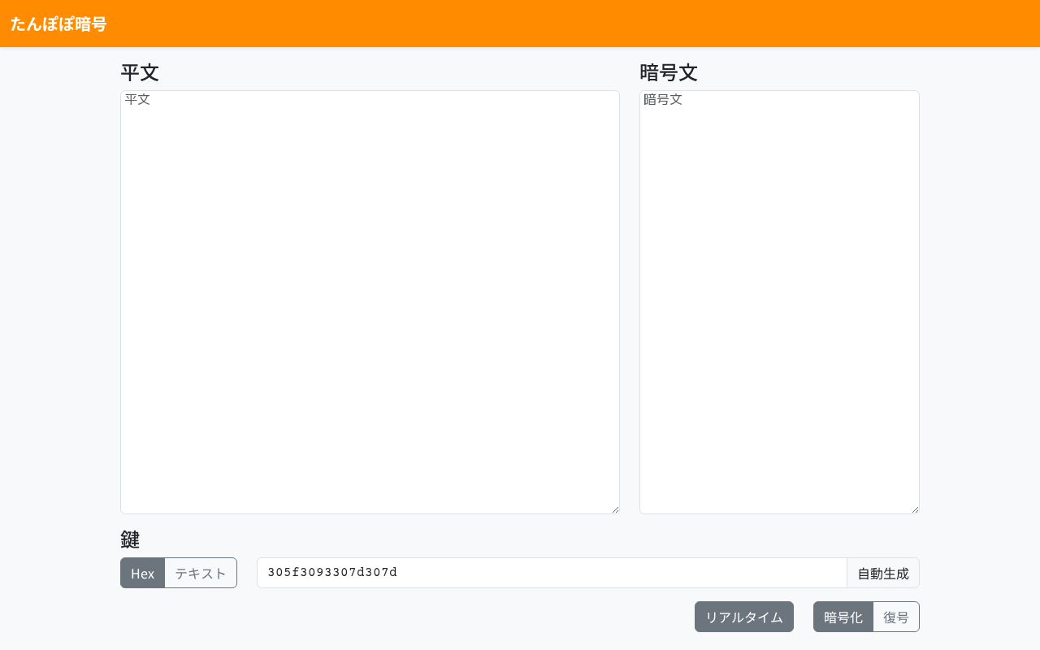Click the 平文 placeholder text inside the left box
The image size is (1040, 650).
click(137, 100)
